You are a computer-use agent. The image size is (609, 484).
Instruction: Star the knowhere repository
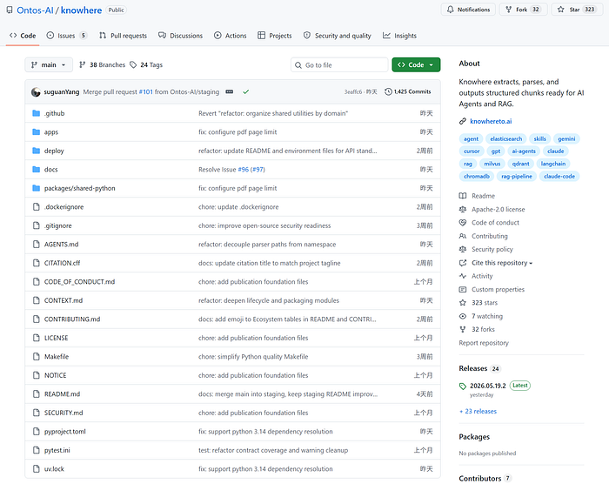coord(576,10)
